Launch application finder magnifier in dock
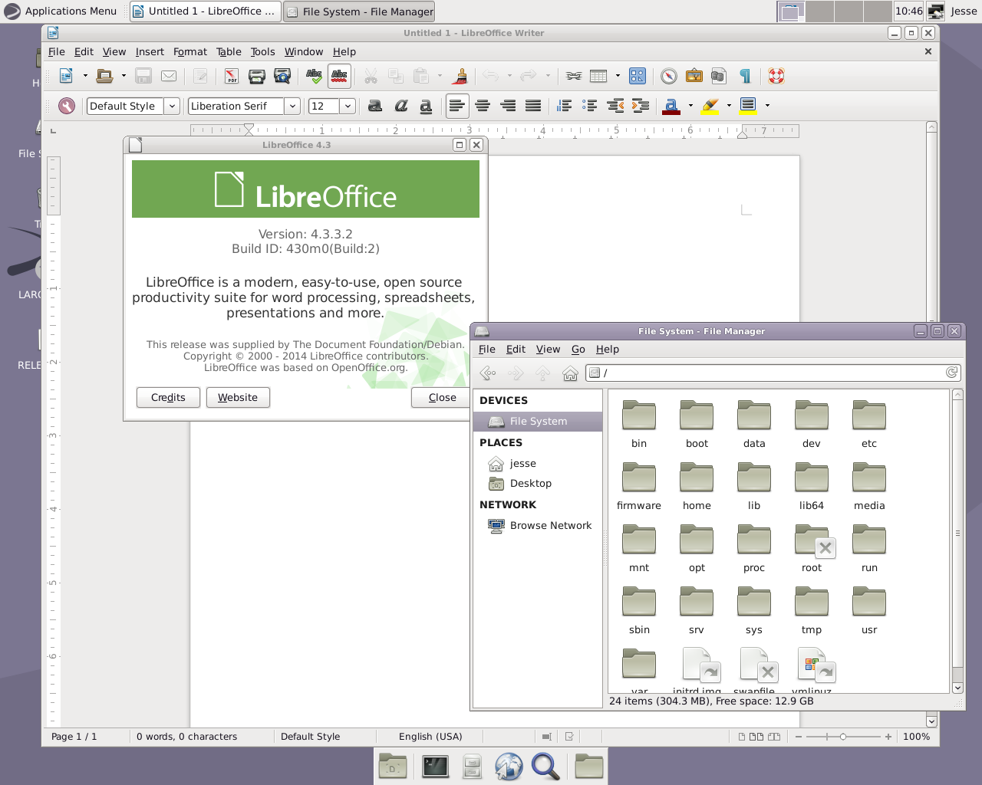Screen dimensions: 982x785 [x=545, y=766]
